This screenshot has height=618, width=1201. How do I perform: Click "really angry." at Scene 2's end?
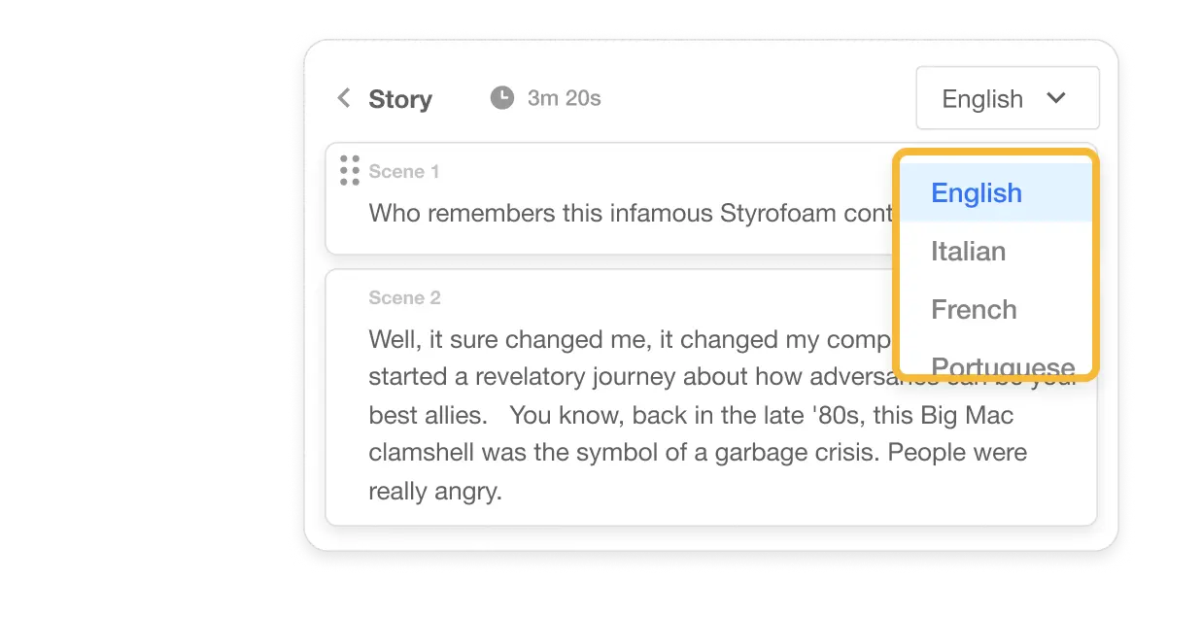[x=434, y=491]
